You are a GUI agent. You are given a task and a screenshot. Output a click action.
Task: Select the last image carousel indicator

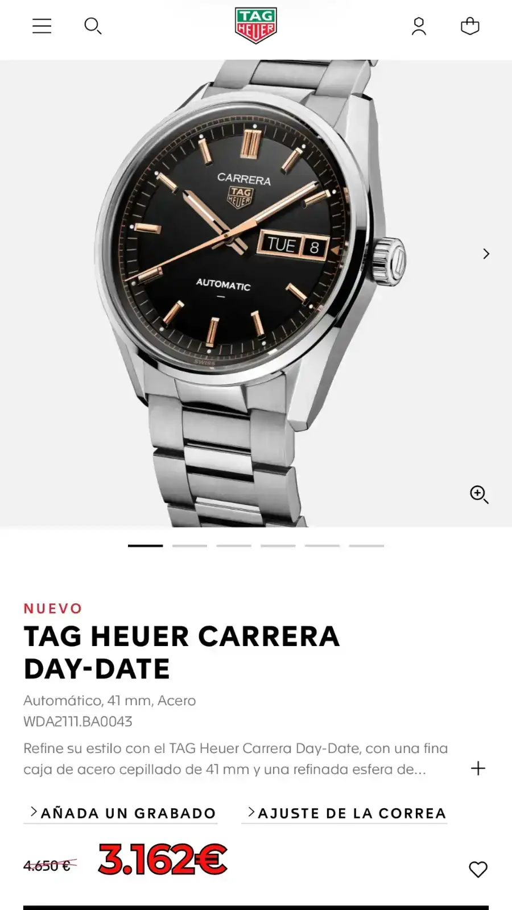tap(366, 545)
